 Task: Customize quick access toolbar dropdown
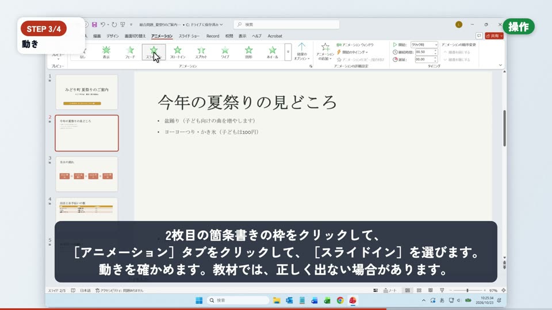[131, 25]
